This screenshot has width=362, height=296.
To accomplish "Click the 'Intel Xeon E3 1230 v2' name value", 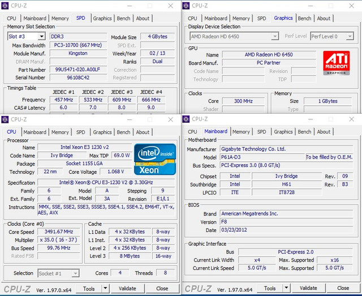I will pyautogui.click(x=85, y=147).
